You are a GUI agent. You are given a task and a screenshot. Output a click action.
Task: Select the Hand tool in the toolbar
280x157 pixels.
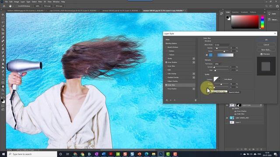point(3,86)
